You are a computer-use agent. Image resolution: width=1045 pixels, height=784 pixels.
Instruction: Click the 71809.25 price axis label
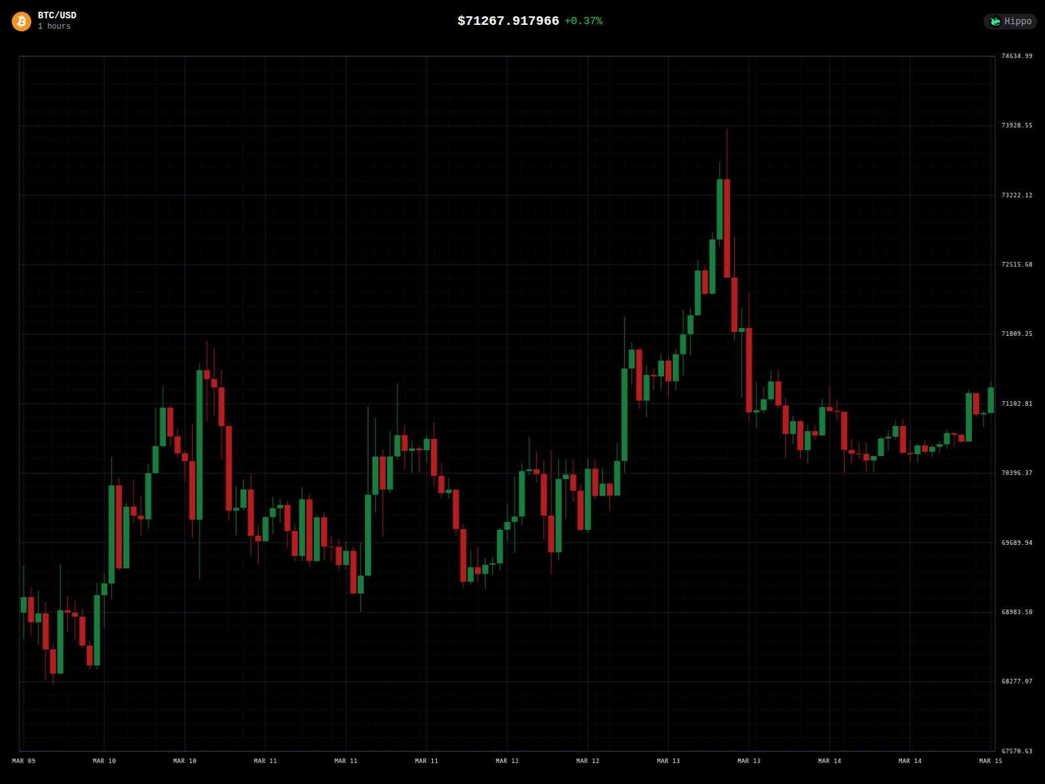pos(1017,334)
